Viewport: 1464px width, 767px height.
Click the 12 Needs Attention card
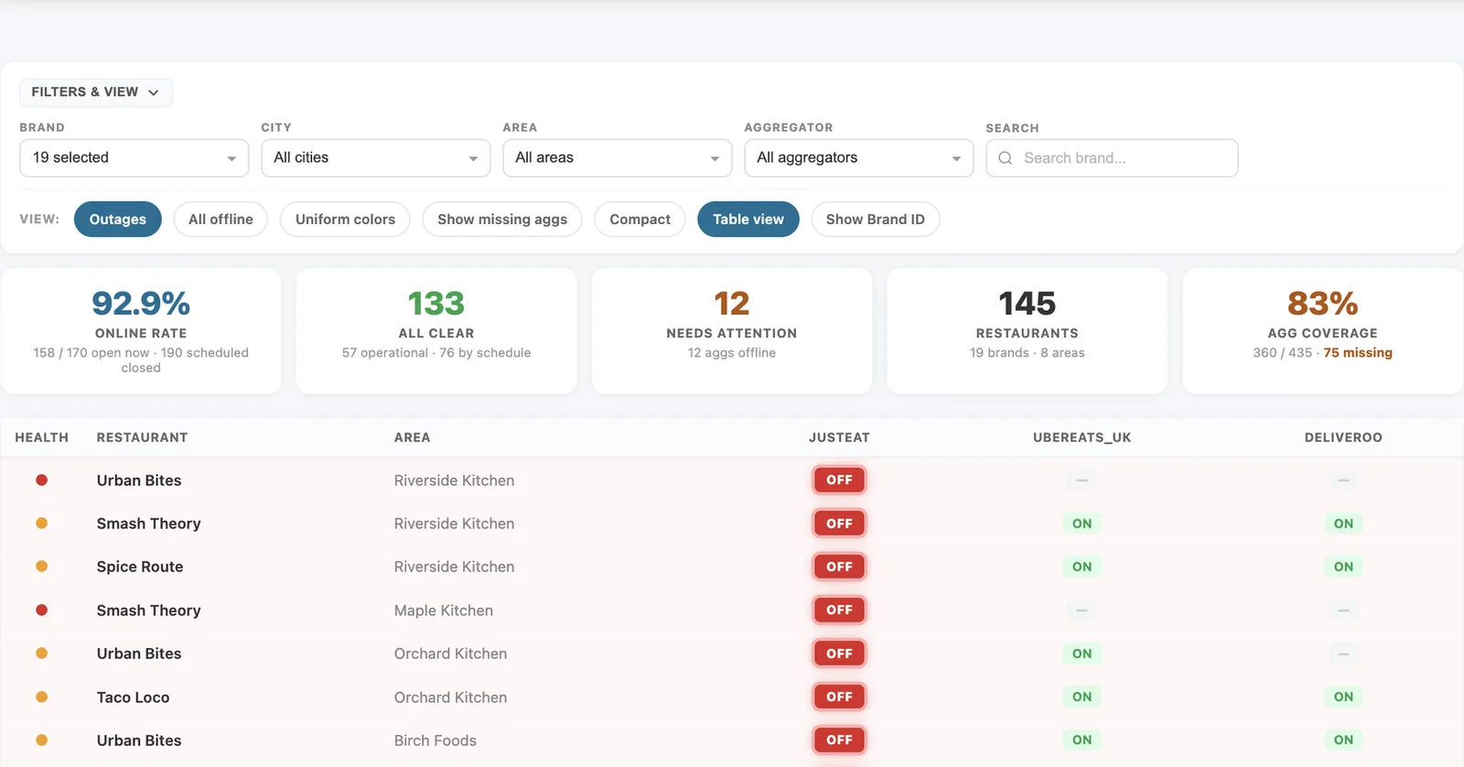click(x=732, y=331)
